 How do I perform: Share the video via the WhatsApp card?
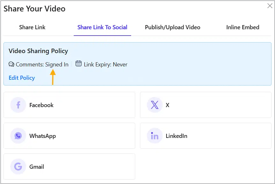(x=69, y=136)
